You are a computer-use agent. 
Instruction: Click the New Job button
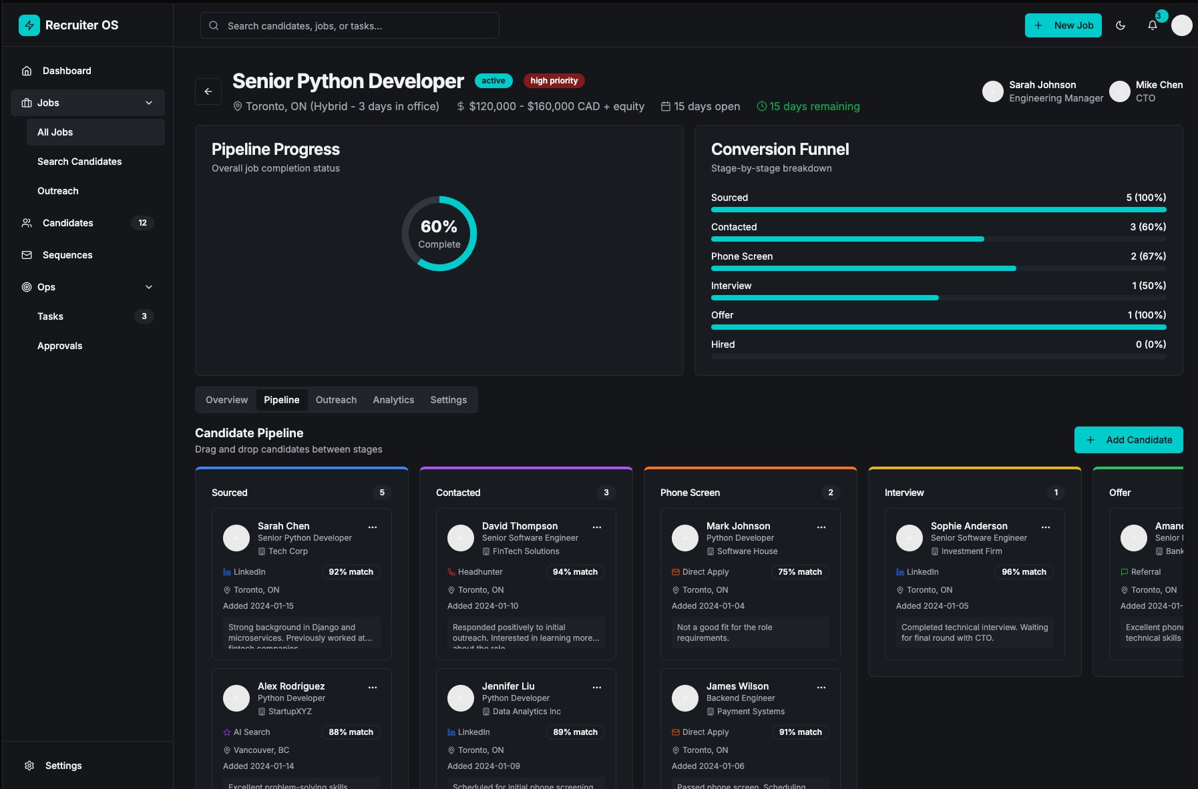[1063, 25]
